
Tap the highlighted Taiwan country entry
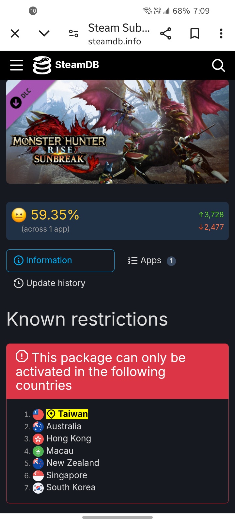67,414
